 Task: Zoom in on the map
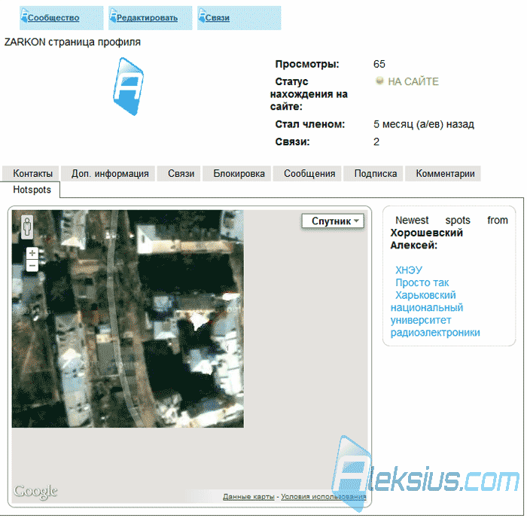32,253
